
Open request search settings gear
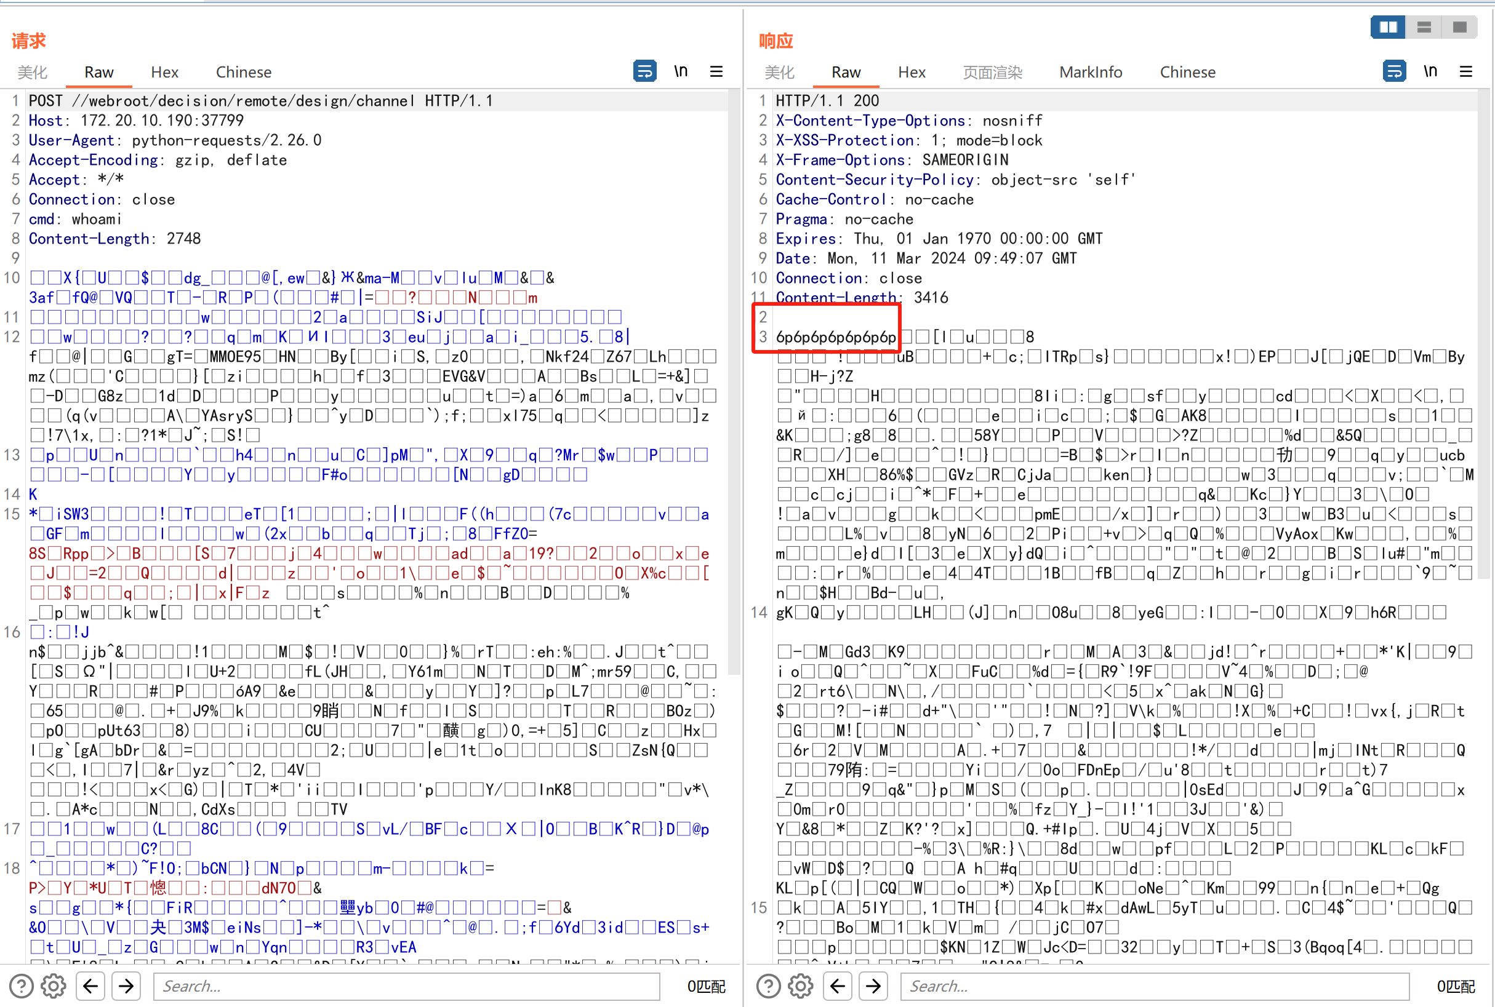click(x=54, y=986)
